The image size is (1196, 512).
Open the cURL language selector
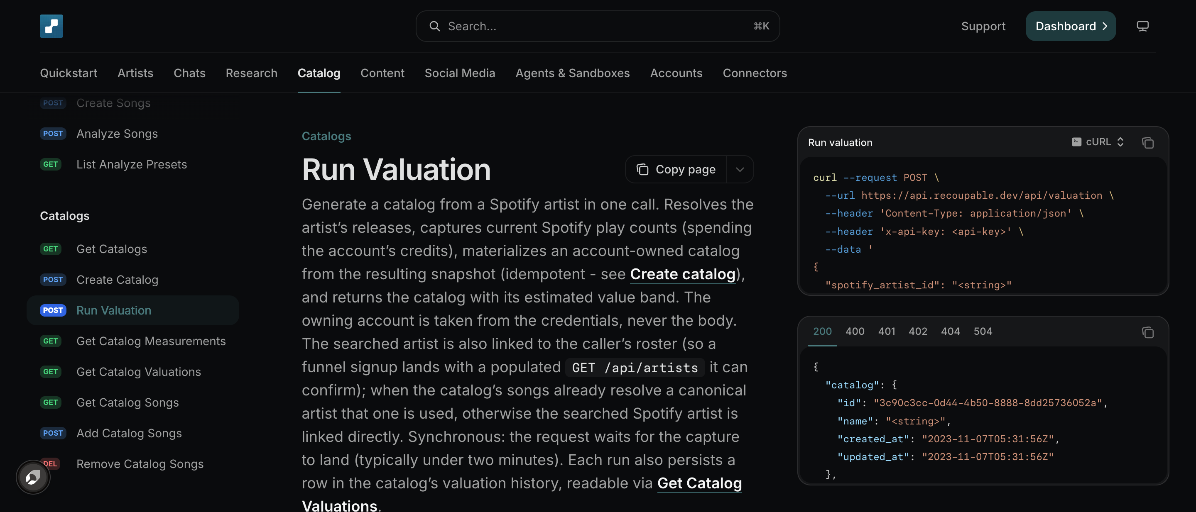pos(1098,142)
